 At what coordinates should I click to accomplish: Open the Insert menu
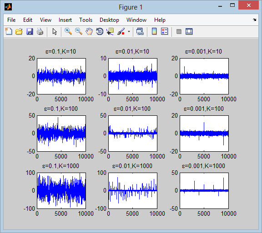point(65,20)
